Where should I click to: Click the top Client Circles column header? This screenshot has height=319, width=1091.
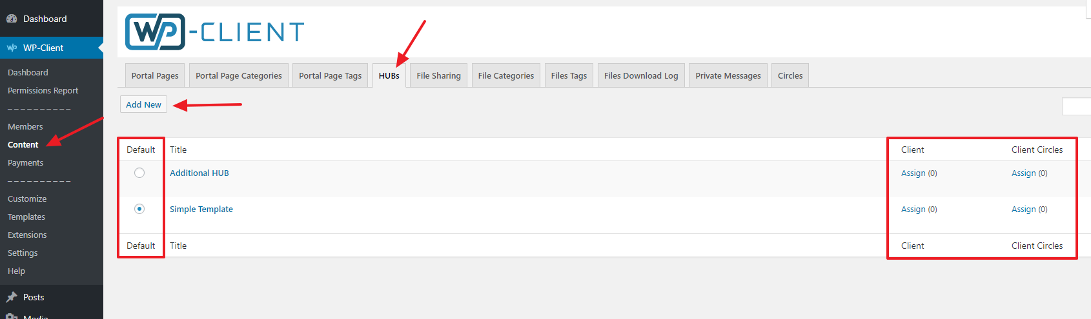(1037, 150)
